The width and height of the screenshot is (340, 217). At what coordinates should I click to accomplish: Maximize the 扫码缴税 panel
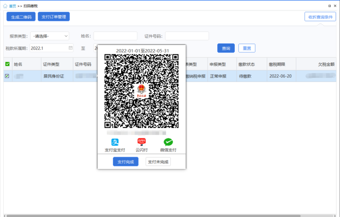tap(330, 6)
